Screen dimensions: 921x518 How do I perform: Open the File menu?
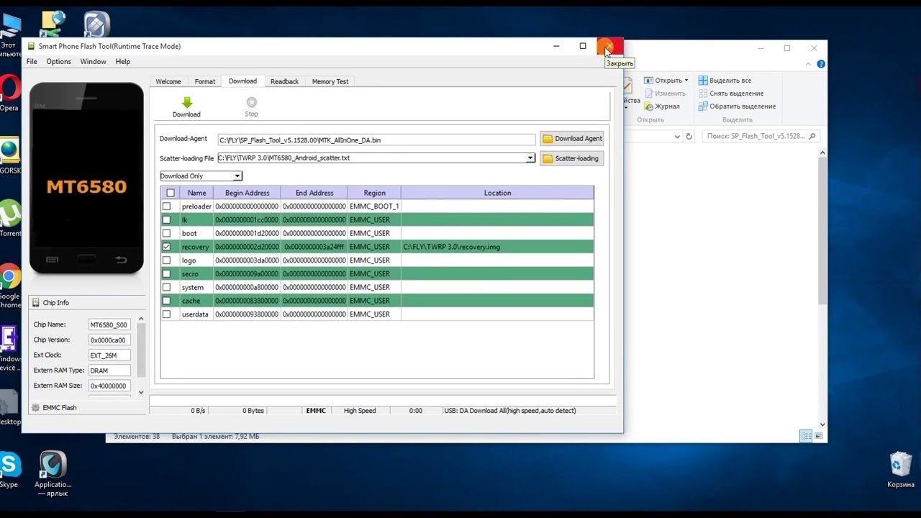point(32,62)
